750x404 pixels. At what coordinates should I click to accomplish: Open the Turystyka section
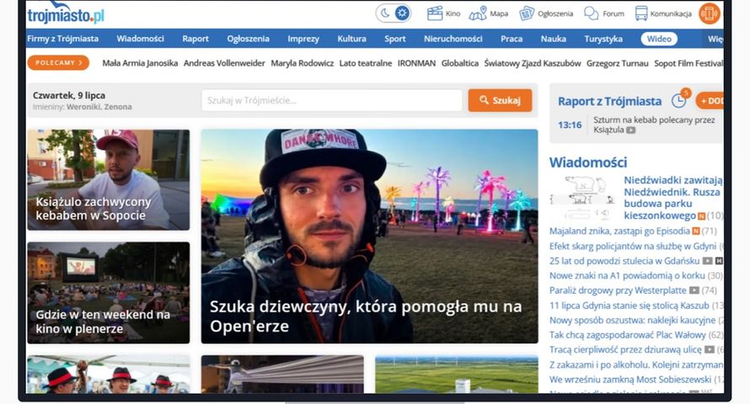pyautogui.click(x=603, y=39)
